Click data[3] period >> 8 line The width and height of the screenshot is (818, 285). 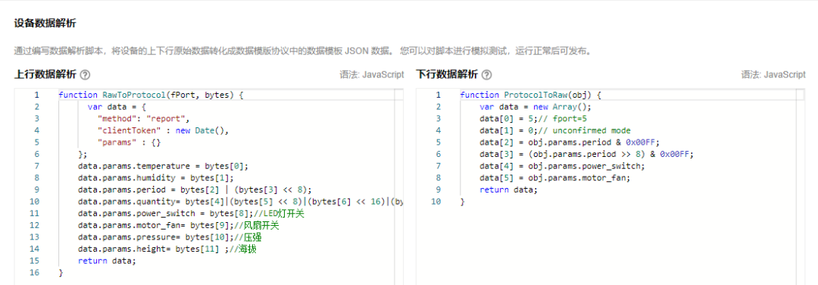pyautogui.click(x=585, y=154)
